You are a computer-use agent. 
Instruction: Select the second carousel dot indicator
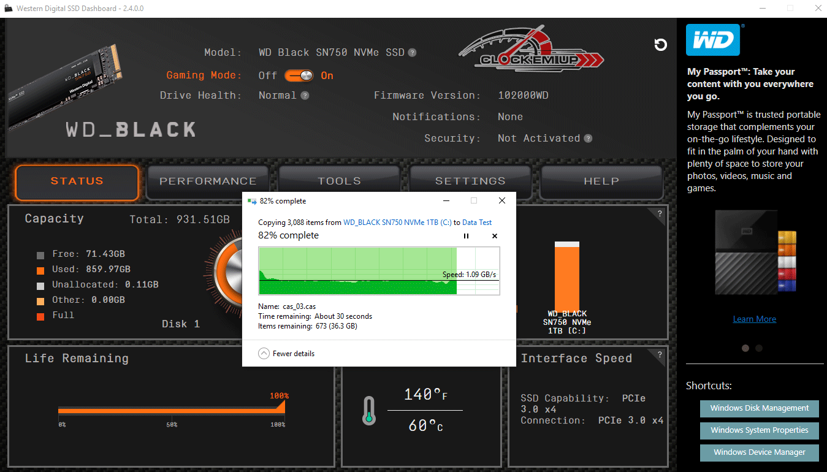759,348
